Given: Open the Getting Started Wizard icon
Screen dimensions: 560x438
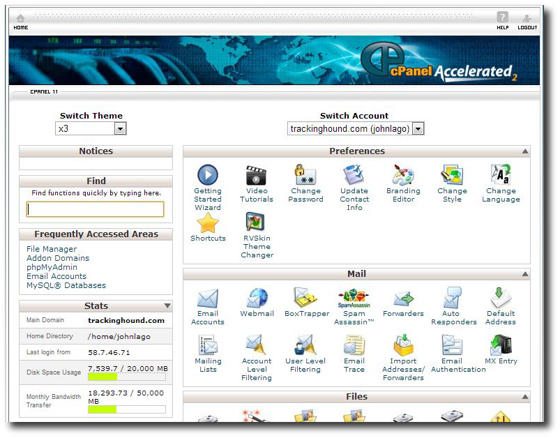Looking at the screenshot, I should [207, 175].
